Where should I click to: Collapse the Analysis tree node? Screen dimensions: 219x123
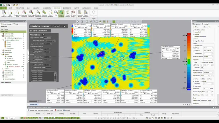click(1, 54)
